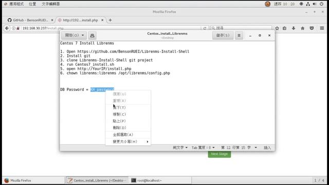The image size is (329, 185).
Task: Click the accessibility icon in the top panel
Action: pos(301,4)
